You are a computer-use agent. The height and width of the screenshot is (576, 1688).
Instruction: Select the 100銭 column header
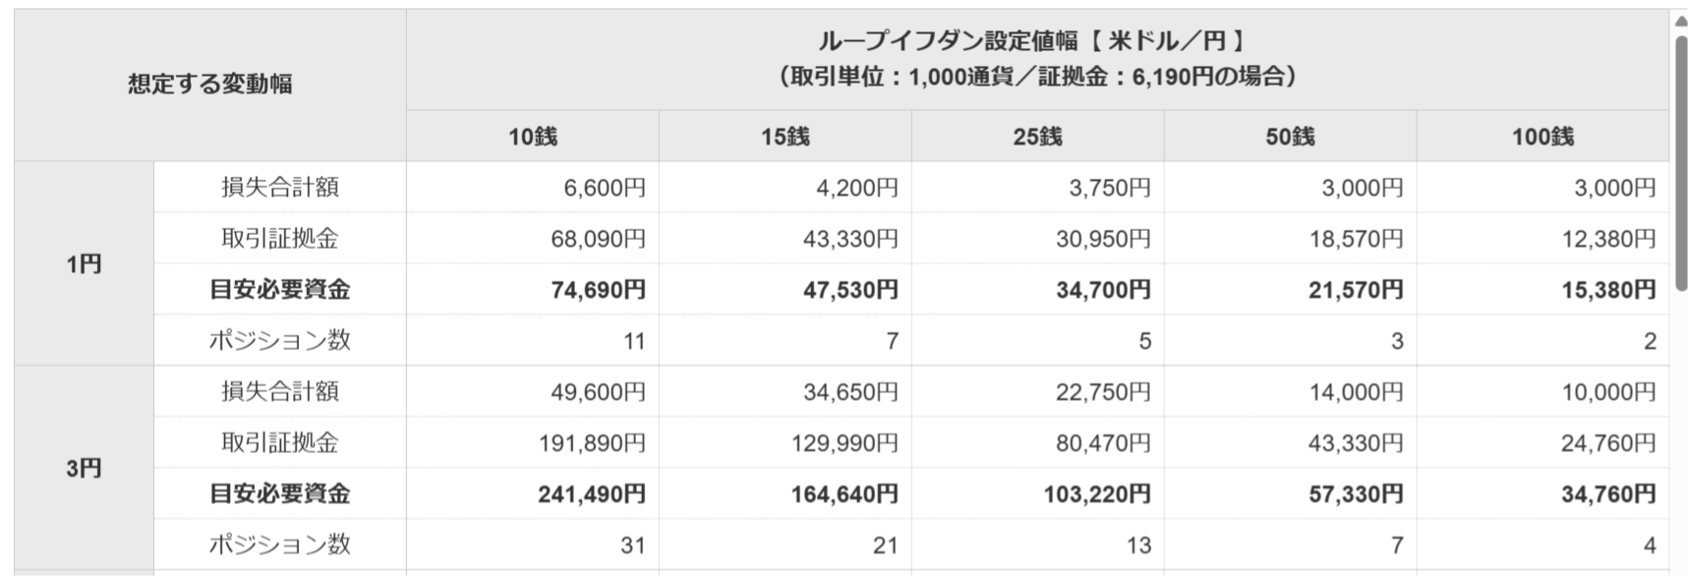point(1542,137)
